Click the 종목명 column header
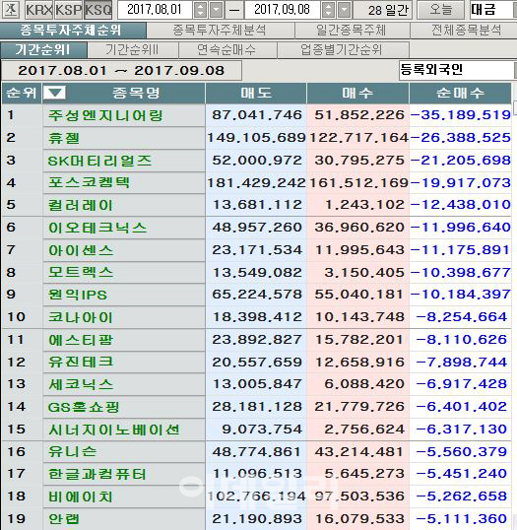 136,93
